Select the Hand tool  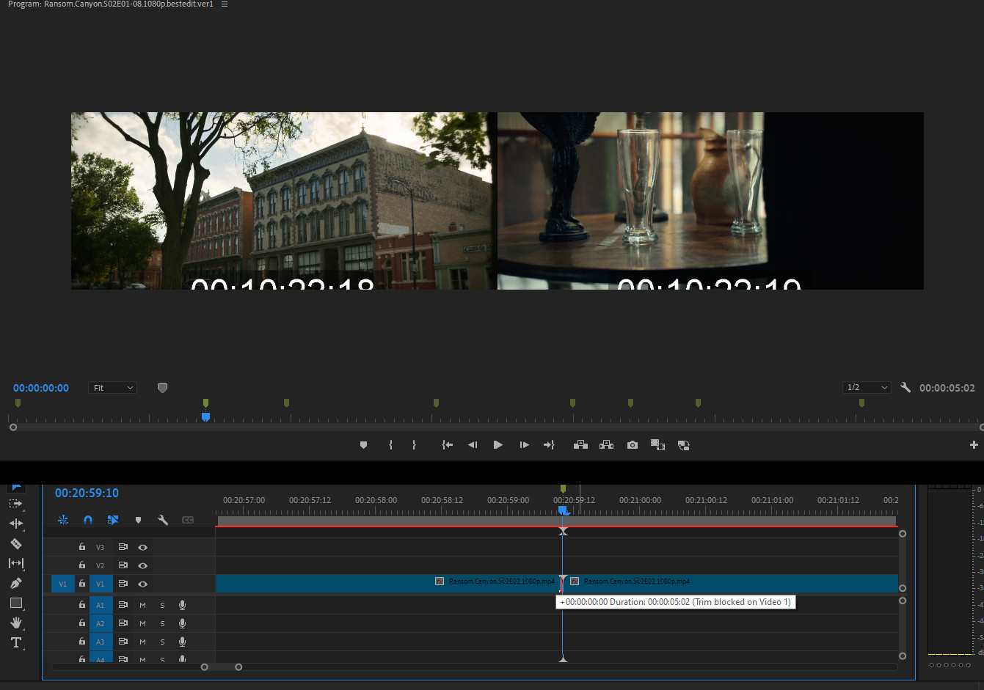click(x=15, y=623)
